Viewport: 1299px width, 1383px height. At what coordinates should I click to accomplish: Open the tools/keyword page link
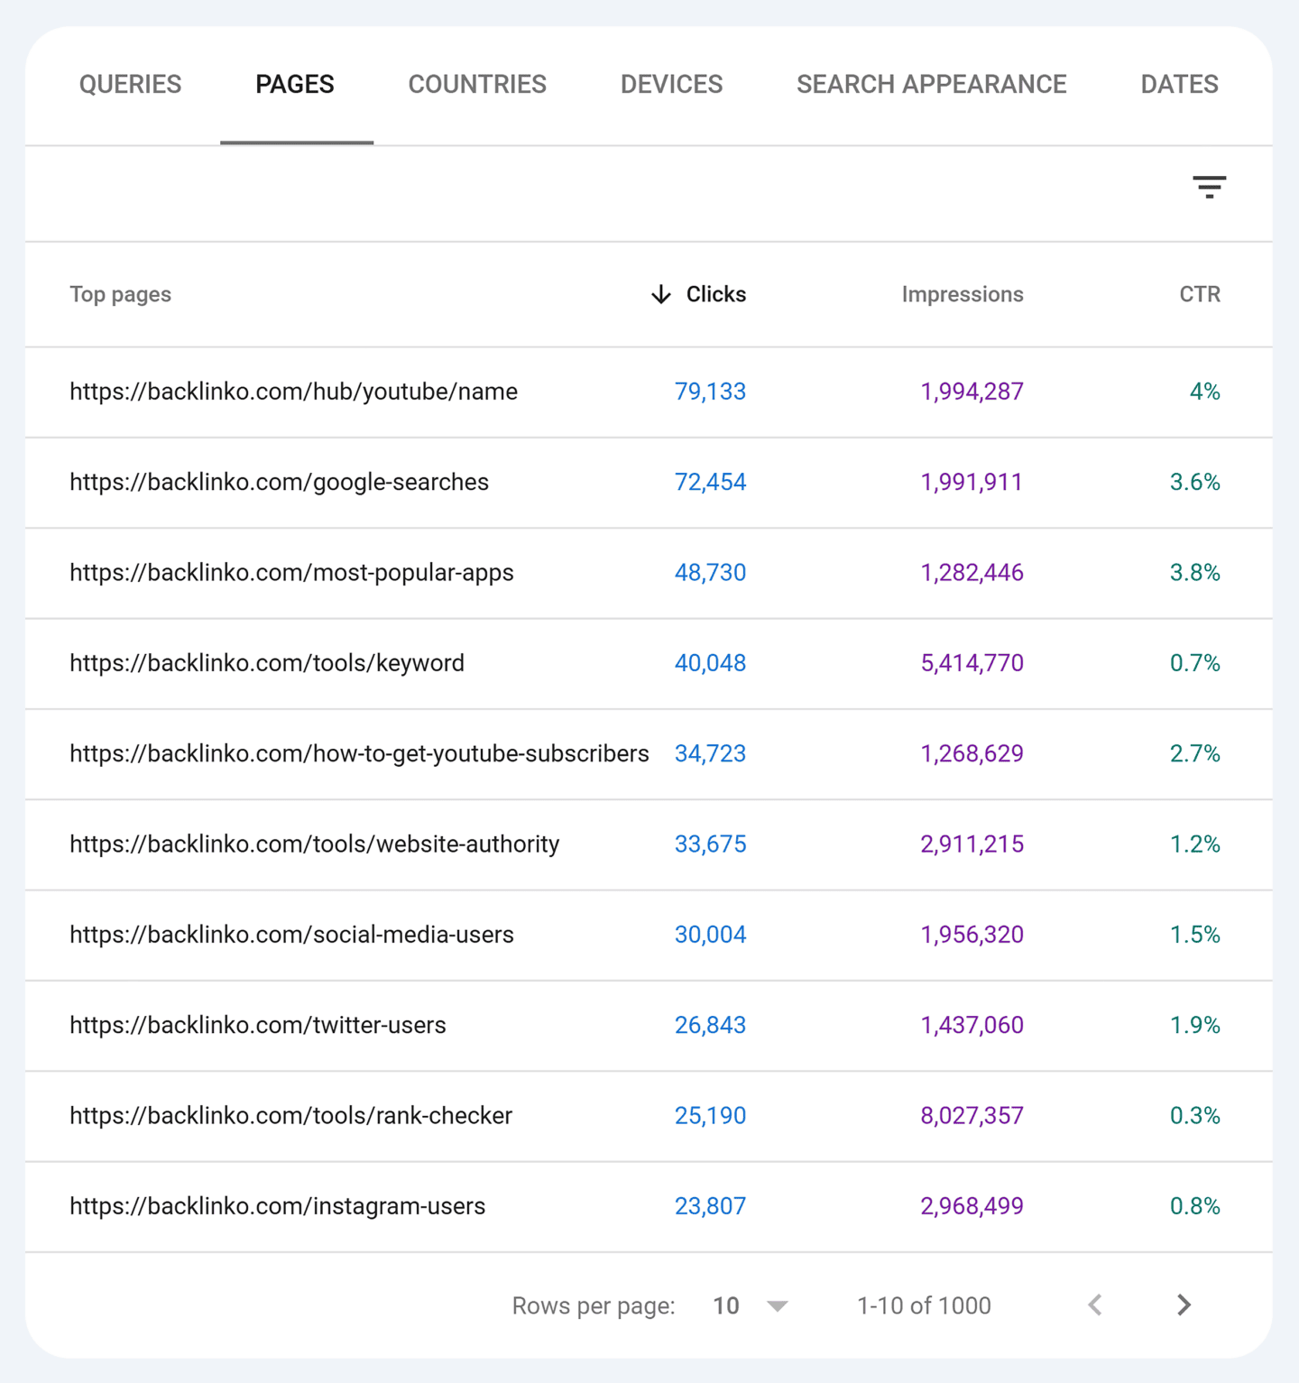(267, 663)
